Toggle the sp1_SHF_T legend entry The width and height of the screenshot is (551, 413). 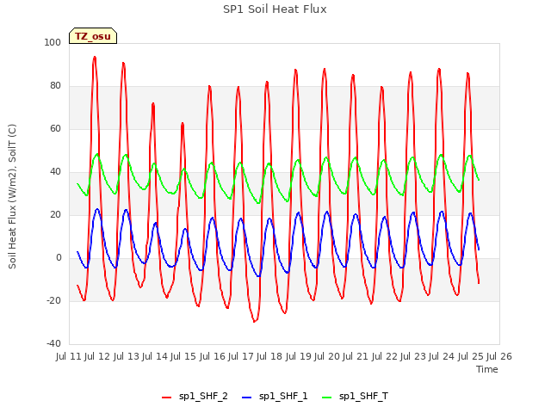tap(355, 397)
